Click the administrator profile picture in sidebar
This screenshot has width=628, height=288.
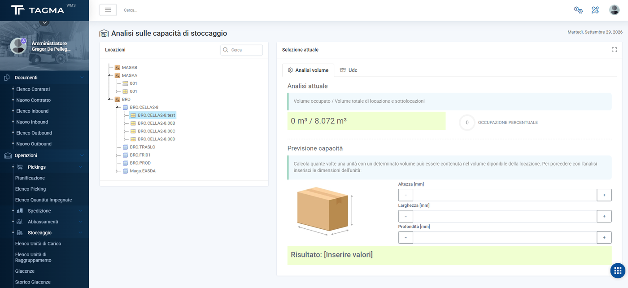18,46
